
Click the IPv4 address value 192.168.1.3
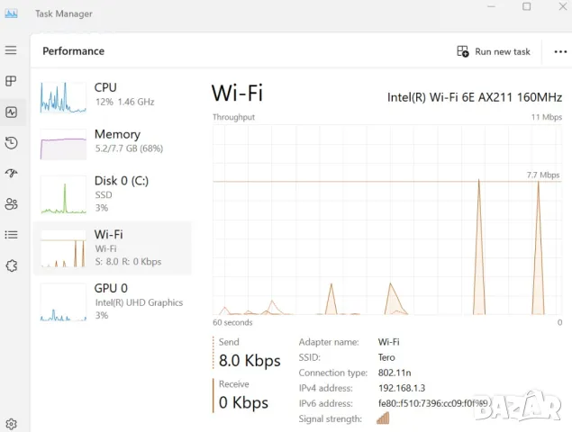coord(402,388)
